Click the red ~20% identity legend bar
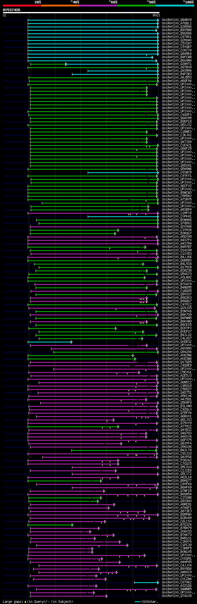 click(x=22, y=6)
